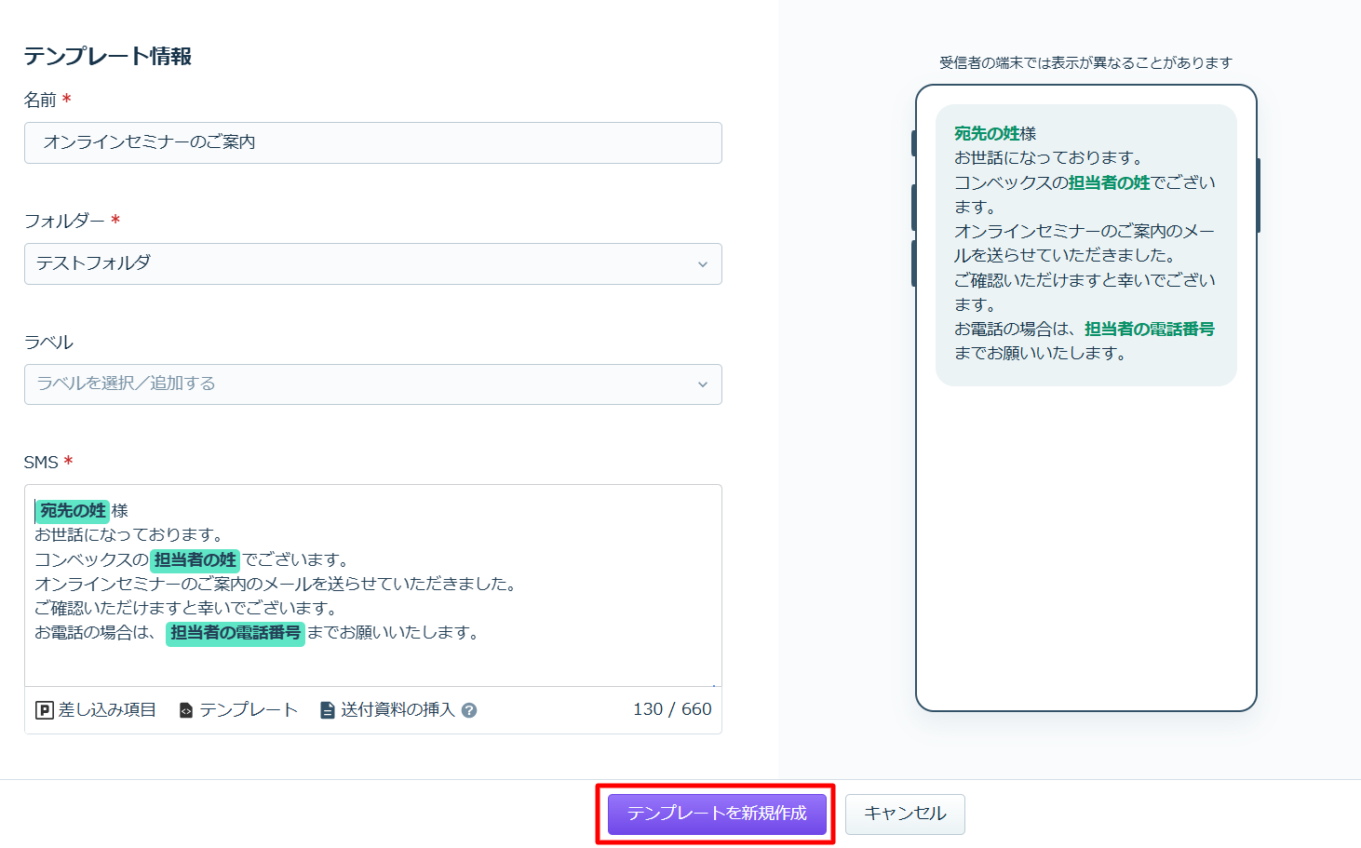Click the テンプレート document icon
This screenshot has height=848, width=1361.
tap(186, 710)
